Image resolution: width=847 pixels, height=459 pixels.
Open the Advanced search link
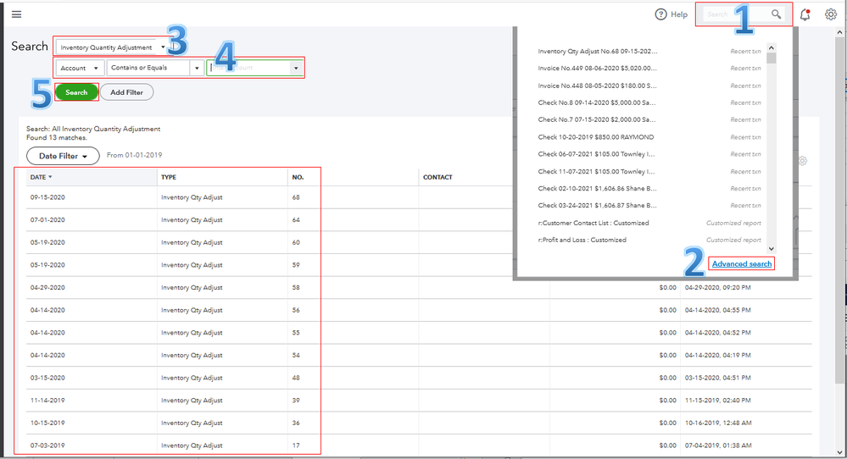[x=742, y=263]
